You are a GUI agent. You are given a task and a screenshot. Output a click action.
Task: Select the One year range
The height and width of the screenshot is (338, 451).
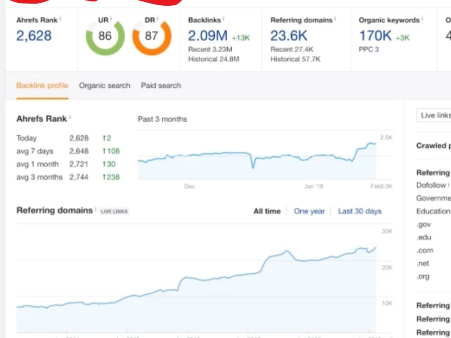309,211
